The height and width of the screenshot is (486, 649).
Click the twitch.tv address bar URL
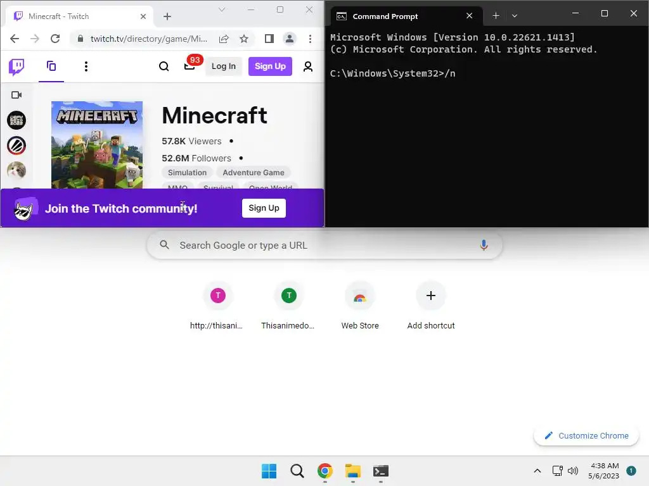tap(149, 39)
